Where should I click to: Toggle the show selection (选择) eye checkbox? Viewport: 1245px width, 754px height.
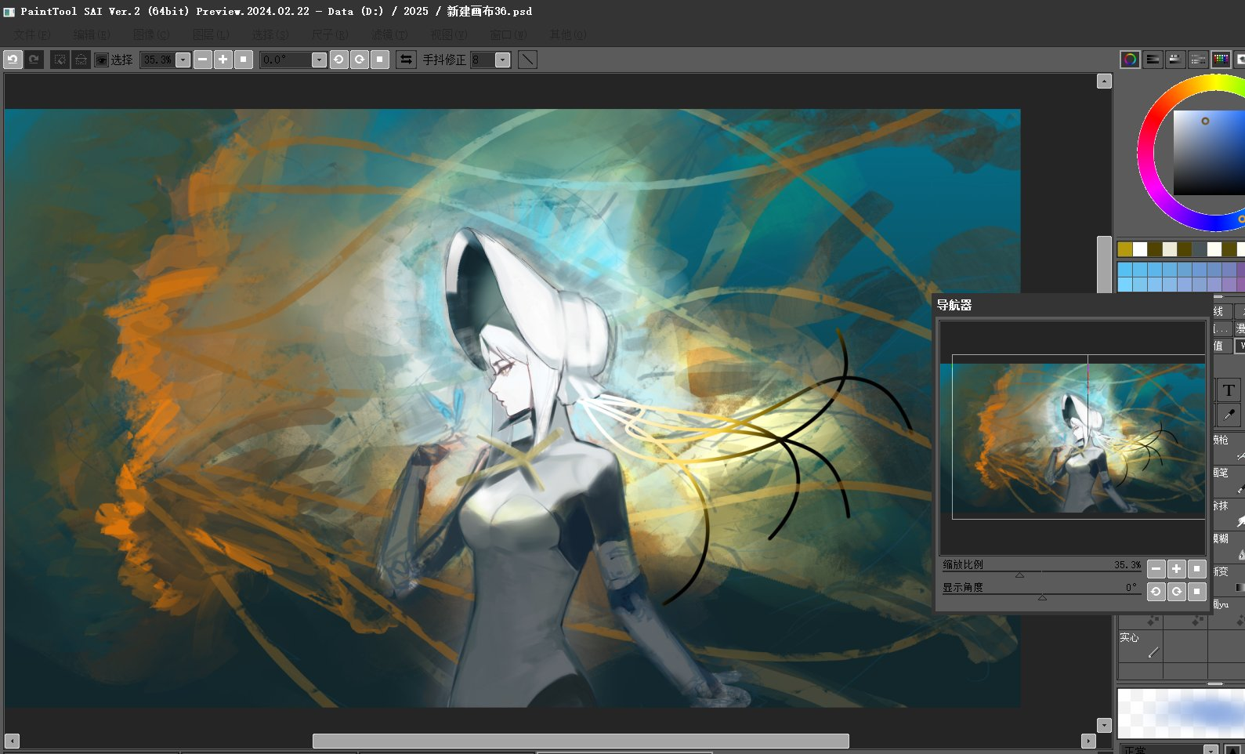tap(101, 60)
